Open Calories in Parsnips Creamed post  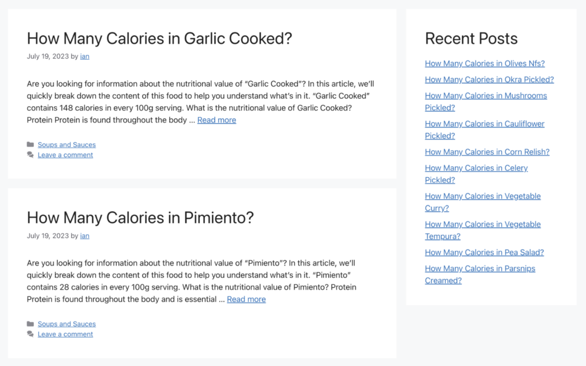(x=480, y=274)
